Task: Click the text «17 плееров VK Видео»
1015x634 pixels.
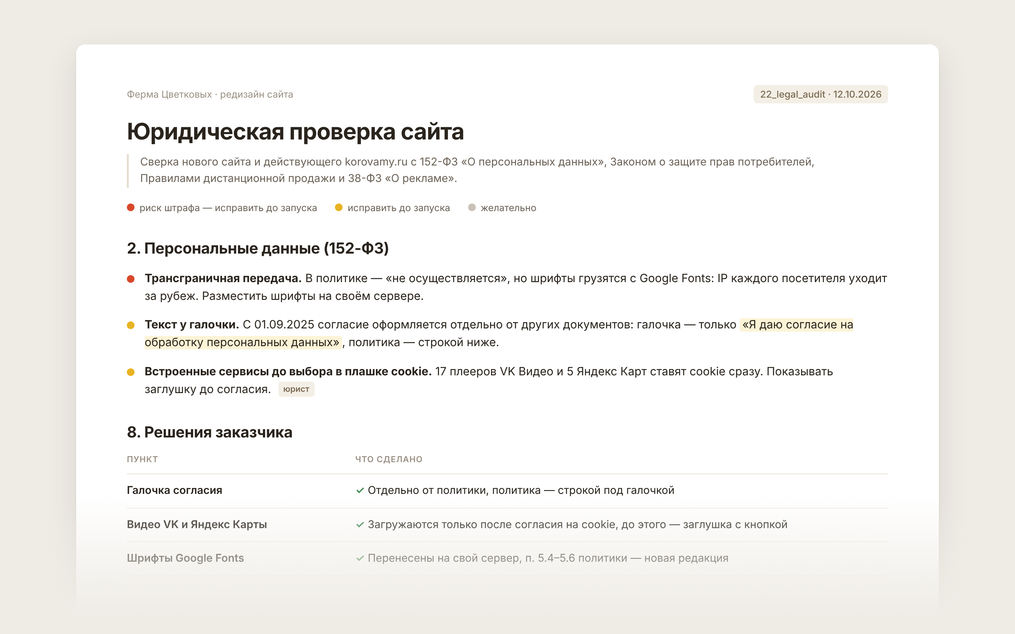Action: coord(494,372)
